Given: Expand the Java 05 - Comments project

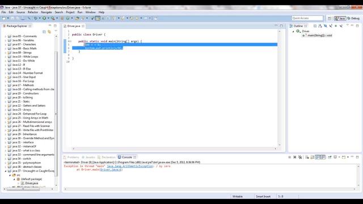Looking at the screenshot, I should (x=6, y=36).
